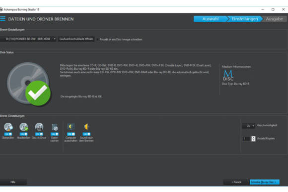This screenshot has width=288, height=192.
Task: Click the Überprüfen disc icon
Action: click(8, 127)
